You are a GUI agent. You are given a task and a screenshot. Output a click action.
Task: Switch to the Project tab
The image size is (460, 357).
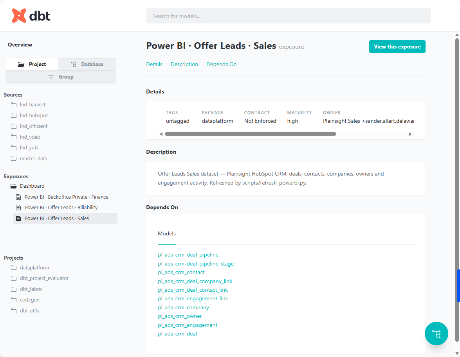click(32, 64)
